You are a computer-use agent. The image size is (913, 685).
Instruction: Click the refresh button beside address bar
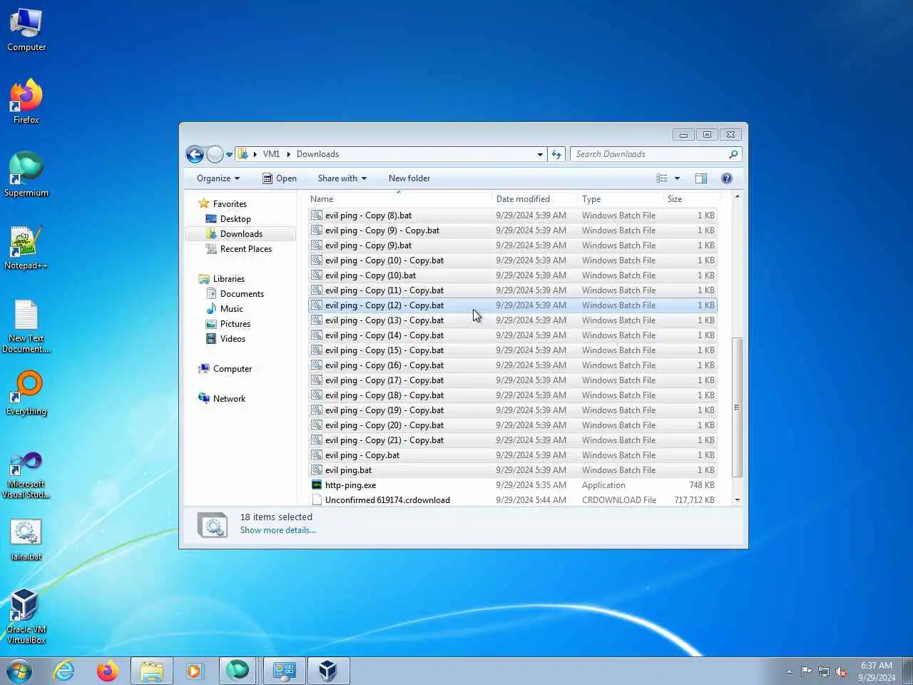coord(557,154)
